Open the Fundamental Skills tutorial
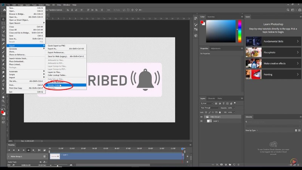Image resolution: width=302 pixels, height=170 pixels. tap(273, 41)
